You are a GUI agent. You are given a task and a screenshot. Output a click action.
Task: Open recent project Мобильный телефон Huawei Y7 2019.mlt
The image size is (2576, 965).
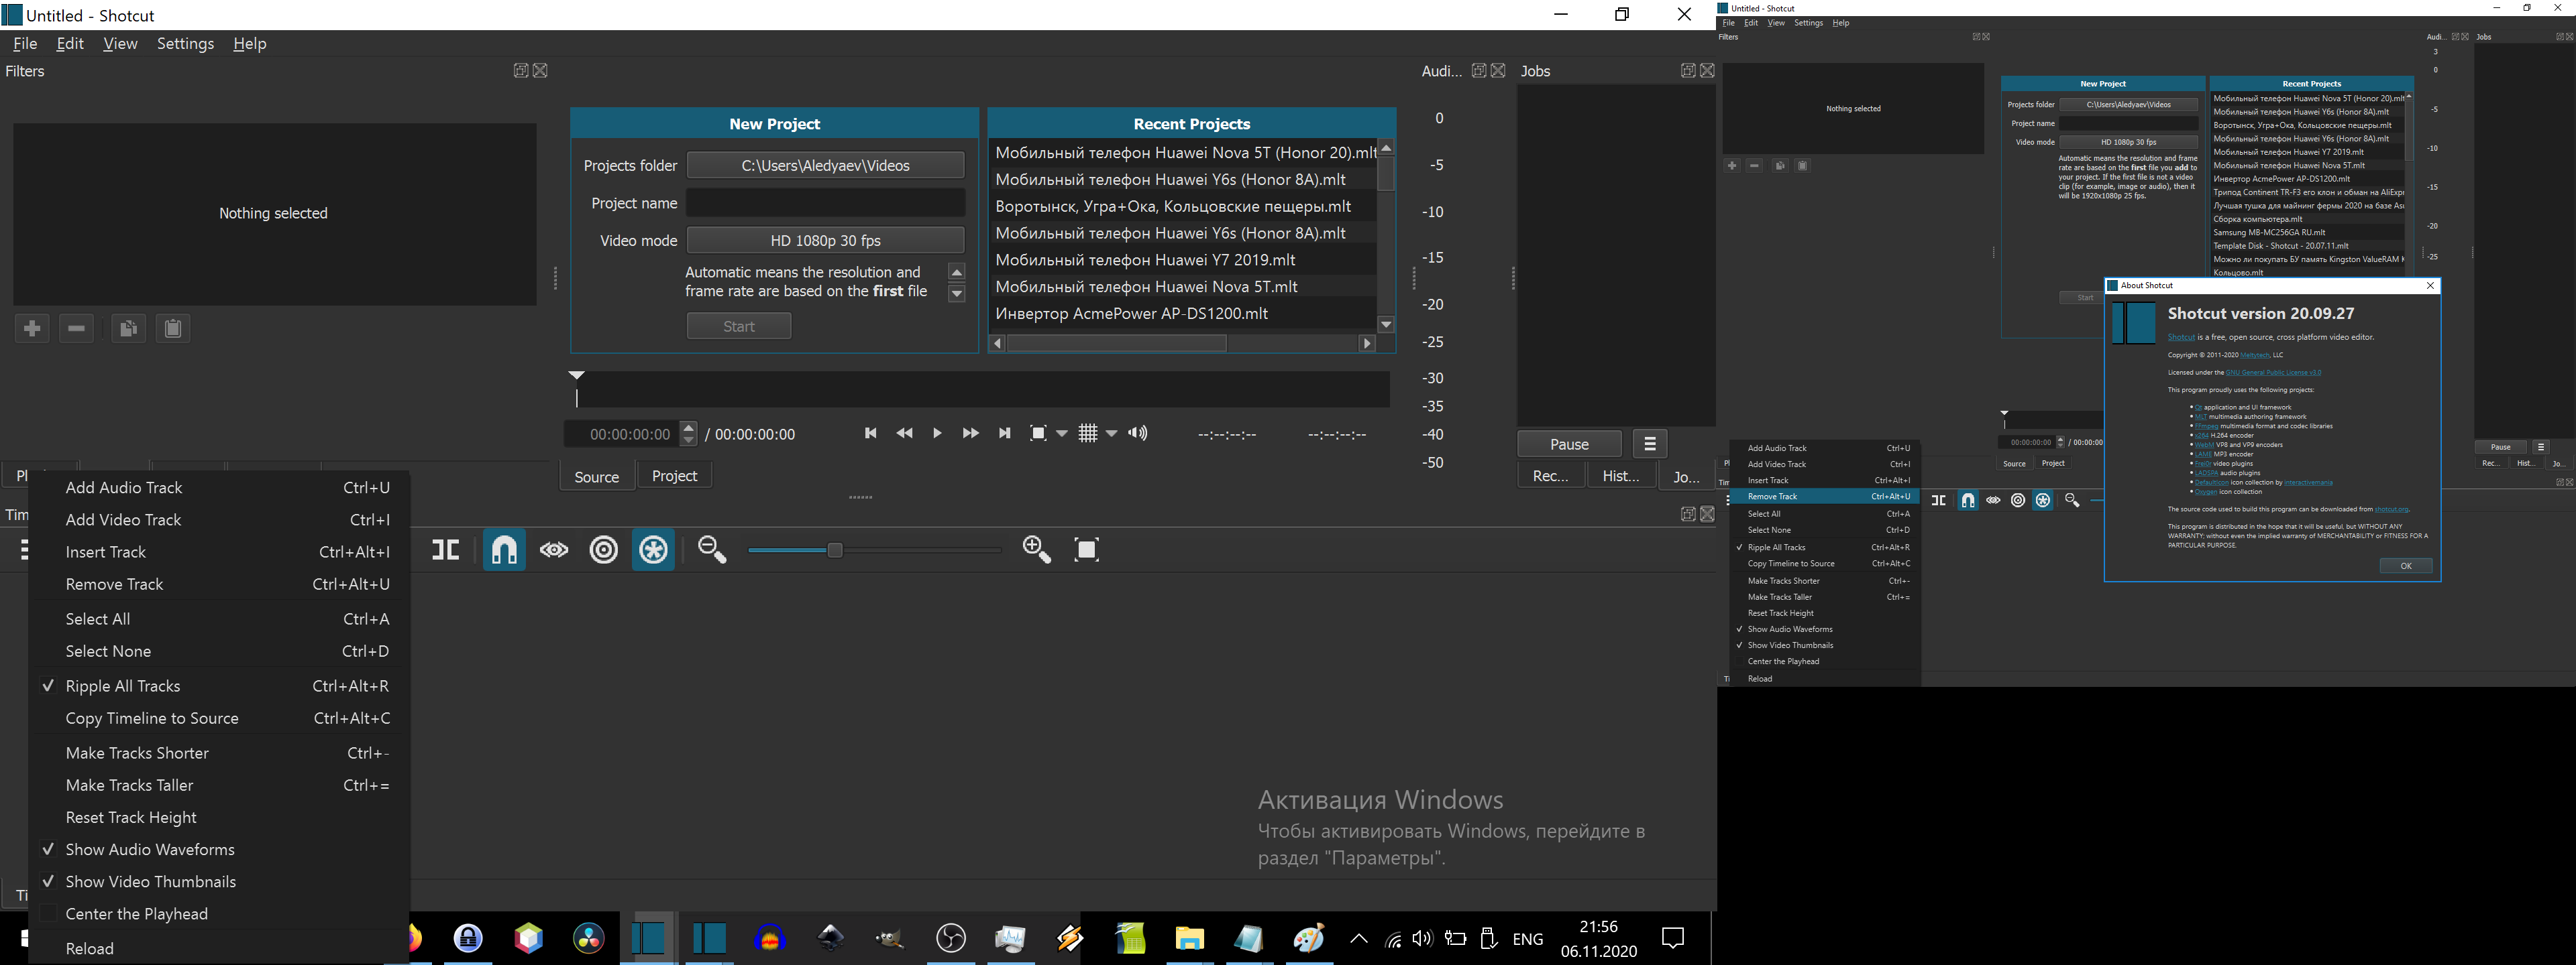(1145, 259)
